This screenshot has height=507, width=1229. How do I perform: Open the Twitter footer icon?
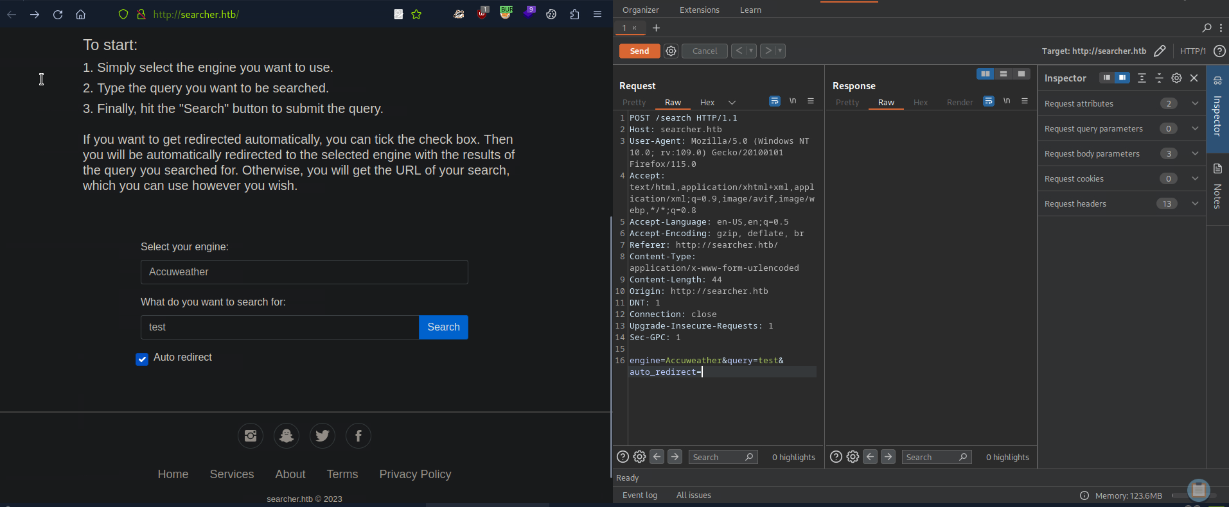click(x=323, y=436)
